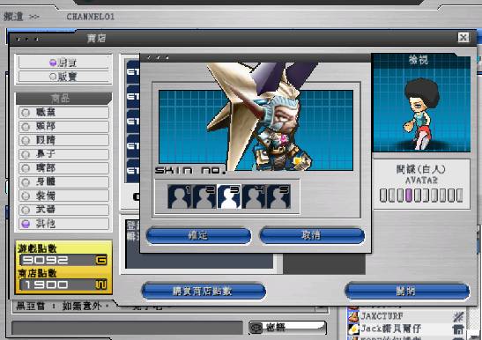This screenshot has height=340, width=482.
Task: Select skin number 2 silhouette
Action: click(x=204, y=196)
